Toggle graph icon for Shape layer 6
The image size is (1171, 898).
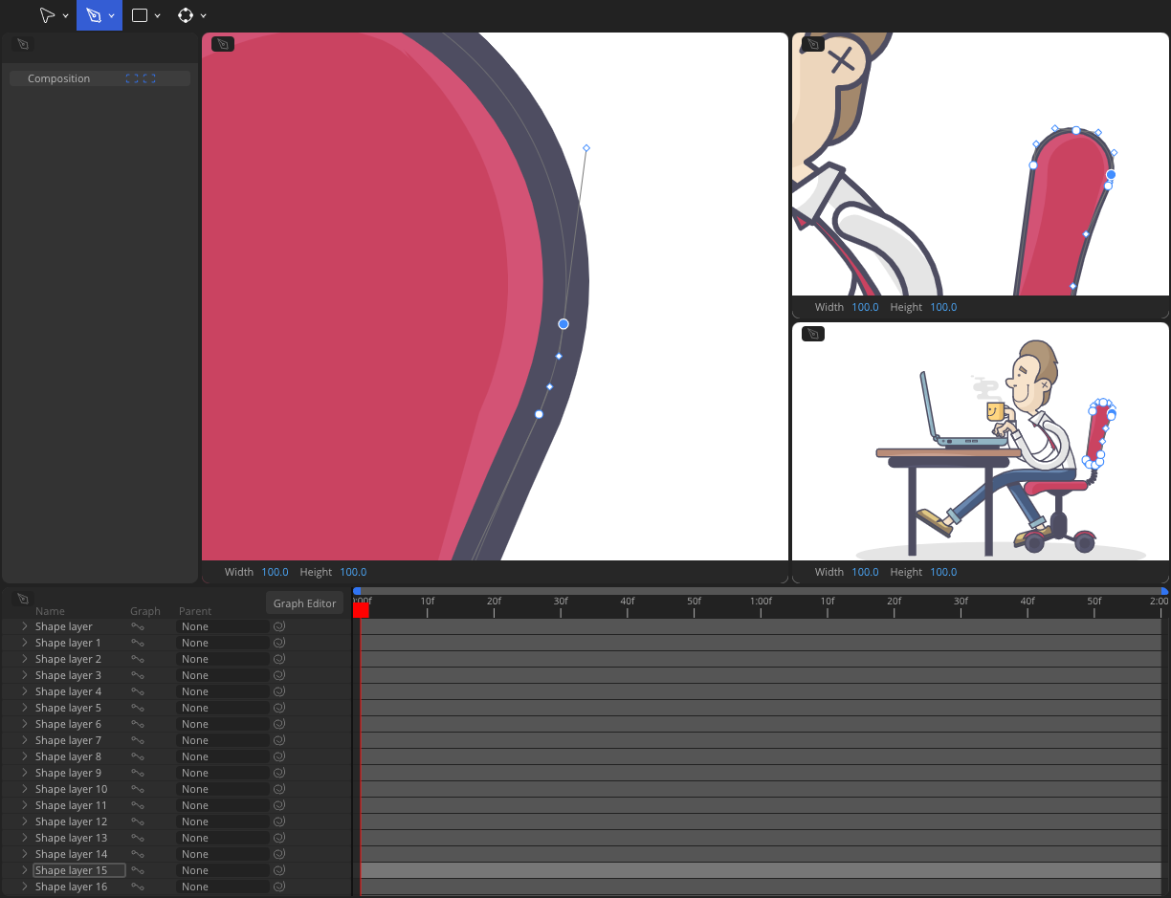tap(138, 724)
